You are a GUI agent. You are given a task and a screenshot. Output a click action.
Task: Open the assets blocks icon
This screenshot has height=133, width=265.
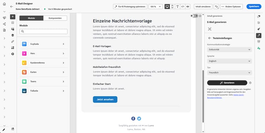[13, 47]
